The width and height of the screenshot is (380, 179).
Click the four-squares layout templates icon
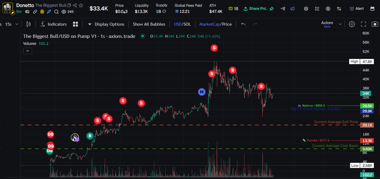(75, 24)
